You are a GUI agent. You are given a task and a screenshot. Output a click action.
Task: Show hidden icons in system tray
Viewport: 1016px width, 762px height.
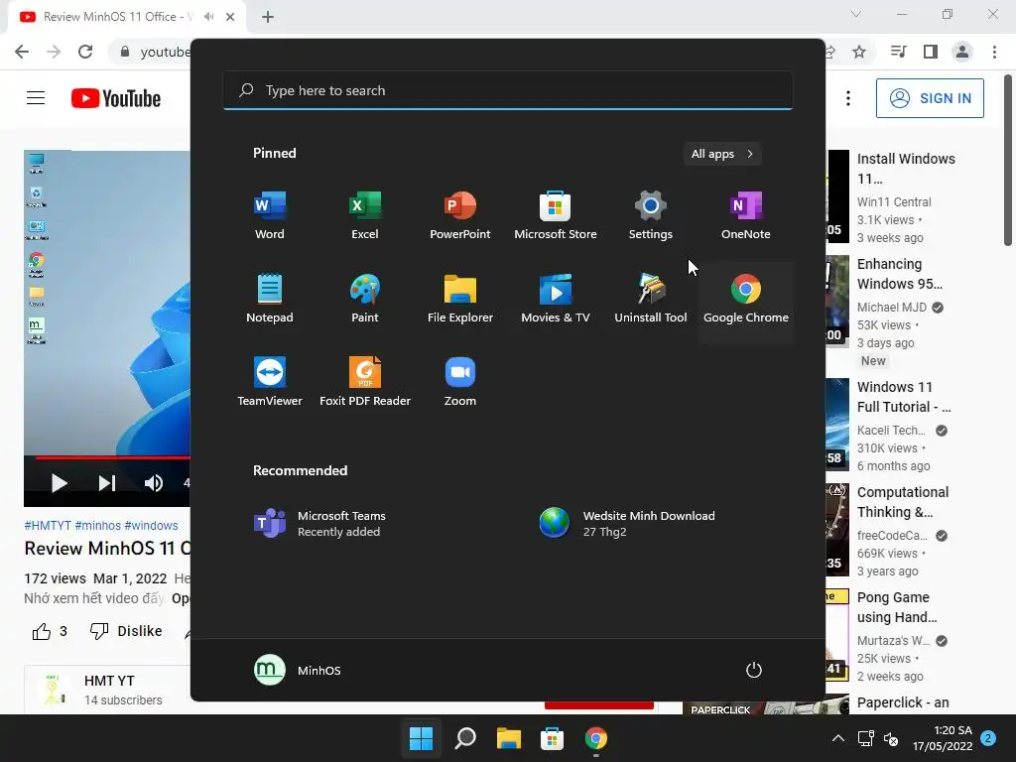tap(837, 738)
